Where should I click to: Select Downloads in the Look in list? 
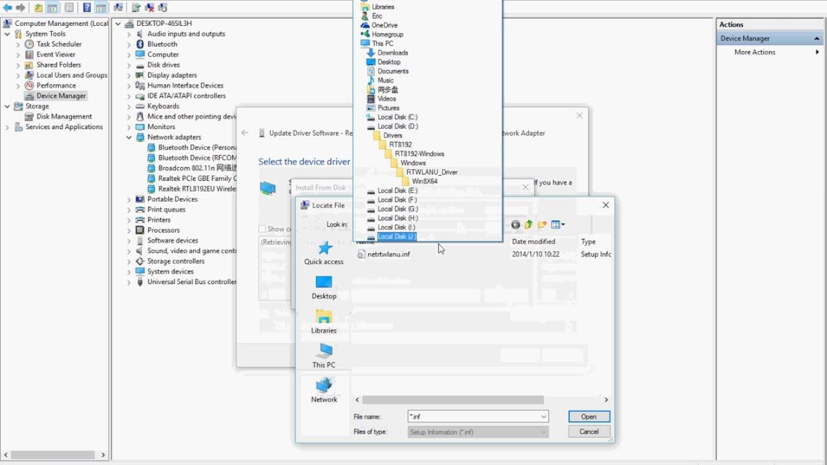pos(393,53)
